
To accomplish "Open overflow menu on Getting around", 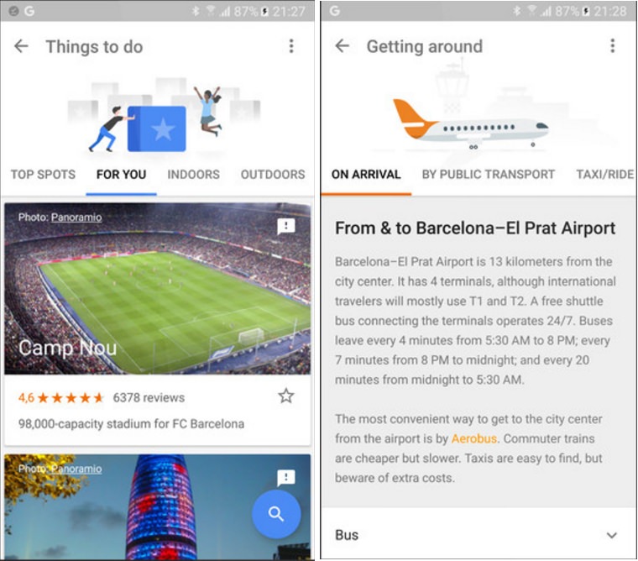I will (612, 46).
